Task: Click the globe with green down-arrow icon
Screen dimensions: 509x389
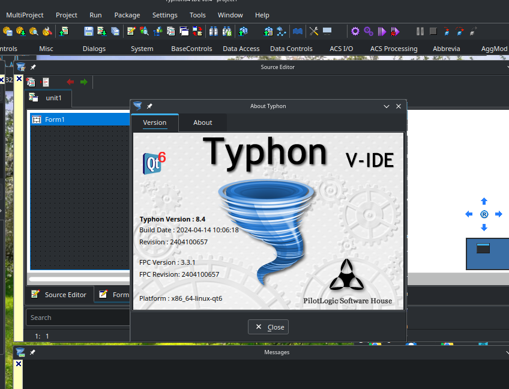Action: coord(21,31)
